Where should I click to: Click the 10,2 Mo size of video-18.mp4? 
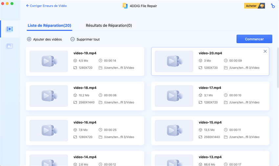pos(84,95)
